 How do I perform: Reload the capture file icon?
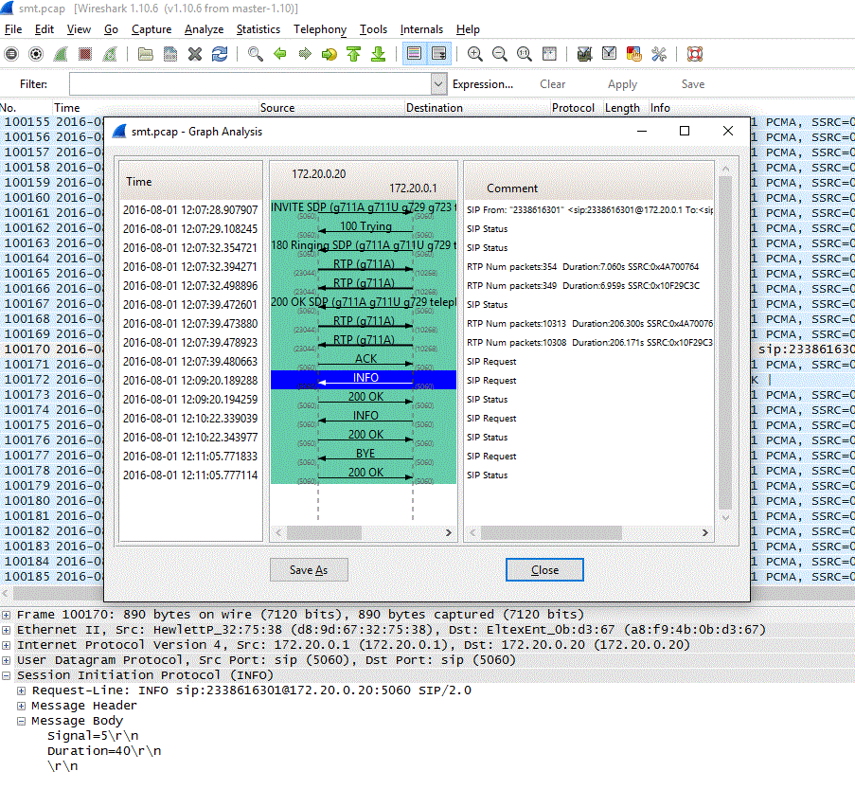tap(220, 54)
